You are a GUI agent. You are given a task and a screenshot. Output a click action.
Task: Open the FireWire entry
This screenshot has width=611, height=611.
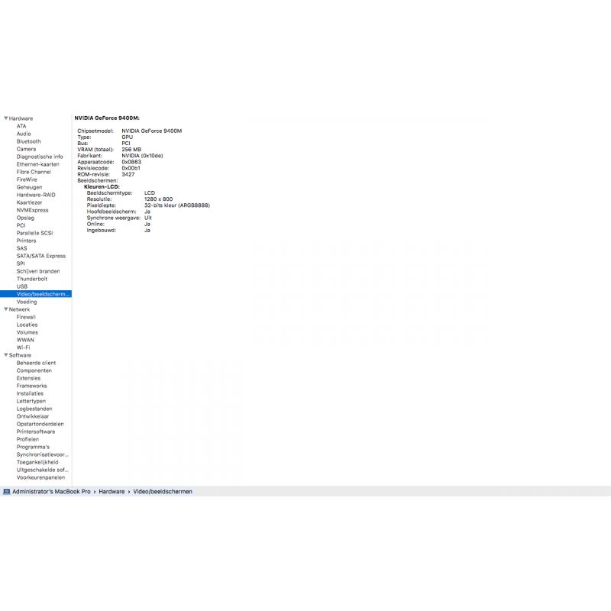coord(27,179)
